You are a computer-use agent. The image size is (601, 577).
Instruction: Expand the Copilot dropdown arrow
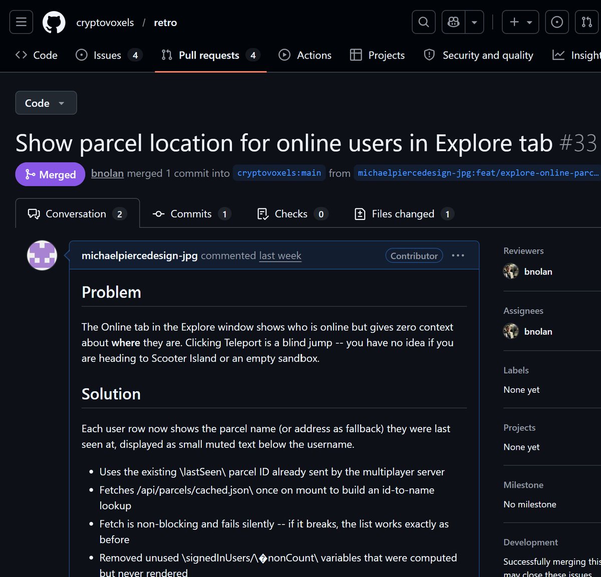[474, 22]
